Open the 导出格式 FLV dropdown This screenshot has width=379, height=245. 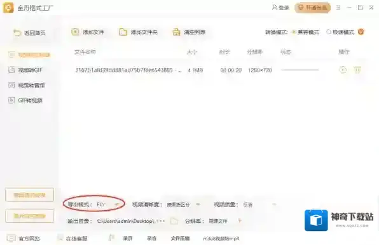click(x=108, y=204)
